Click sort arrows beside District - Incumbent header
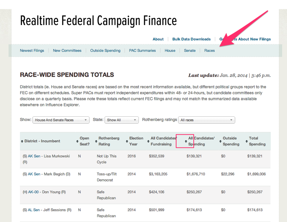 [x=22, y=141]
